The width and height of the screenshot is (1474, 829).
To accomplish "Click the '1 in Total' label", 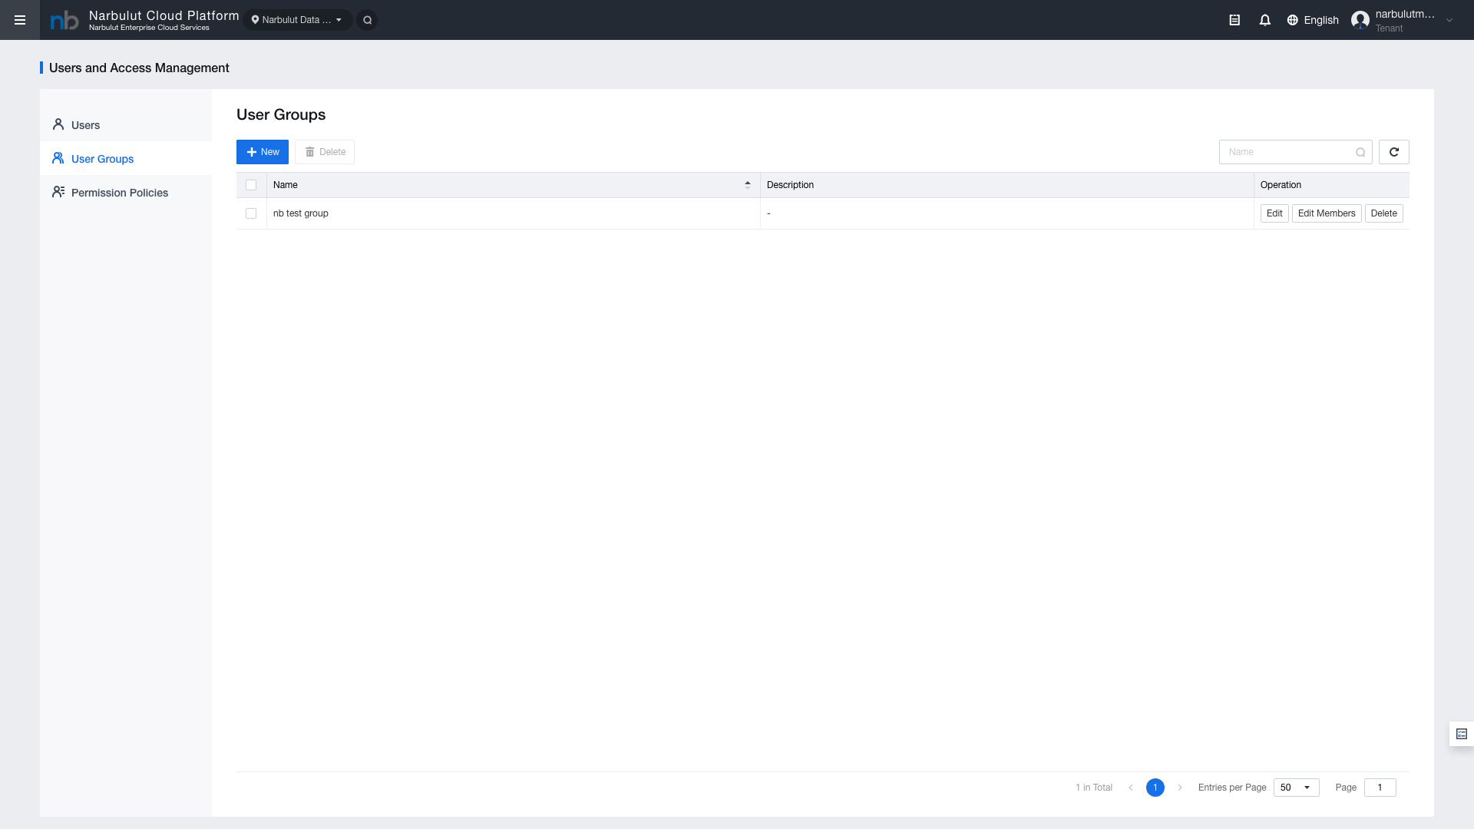I will point(1094,788).
